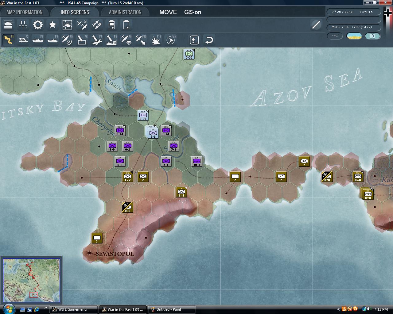Viewport: 393px width, 314px height.
Task: Click the crossed arrows reinforcements icon
Action: (x=97, y=25)
